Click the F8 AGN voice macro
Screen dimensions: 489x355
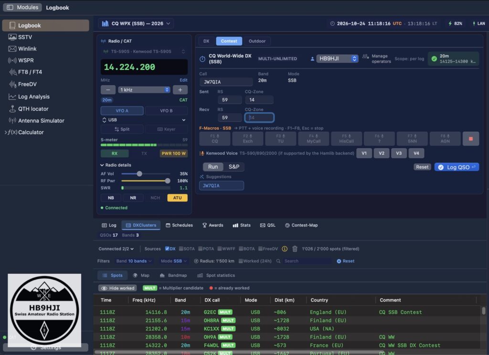click(445, 139)
